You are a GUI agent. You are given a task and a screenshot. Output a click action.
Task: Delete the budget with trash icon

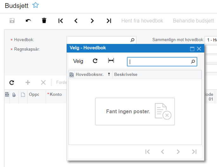coord(44,21)
